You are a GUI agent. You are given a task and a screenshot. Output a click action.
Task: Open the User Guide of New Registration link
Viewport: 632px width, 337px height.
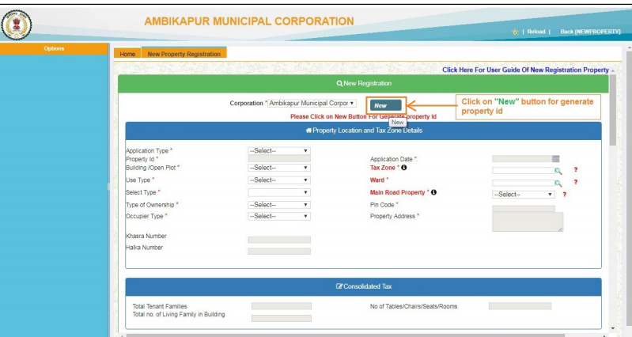[525, 70]
